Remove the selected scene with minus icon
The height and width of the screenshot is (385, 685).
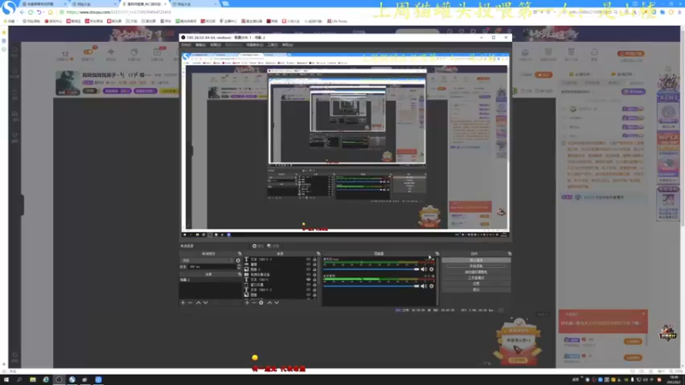click(x=190, y=303)
